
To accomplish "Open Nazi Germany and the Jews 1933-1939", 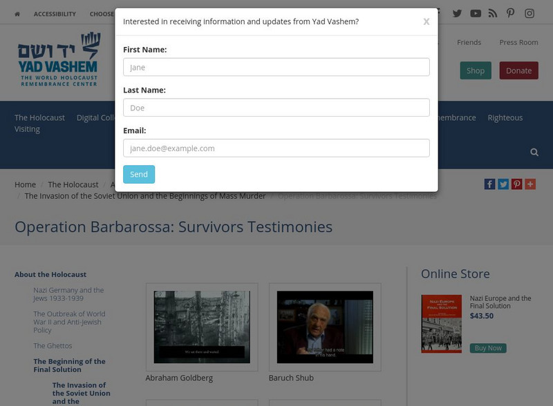I will pos(68,294).
